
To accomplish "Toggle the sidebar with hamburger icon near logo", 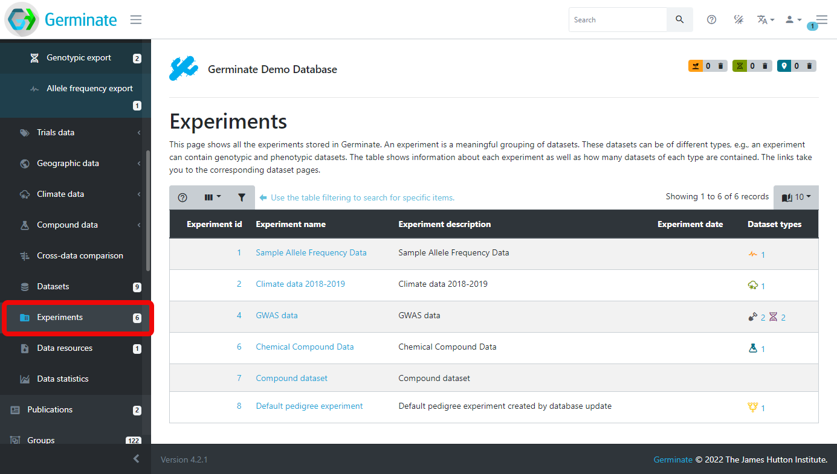I will point(136,20).
